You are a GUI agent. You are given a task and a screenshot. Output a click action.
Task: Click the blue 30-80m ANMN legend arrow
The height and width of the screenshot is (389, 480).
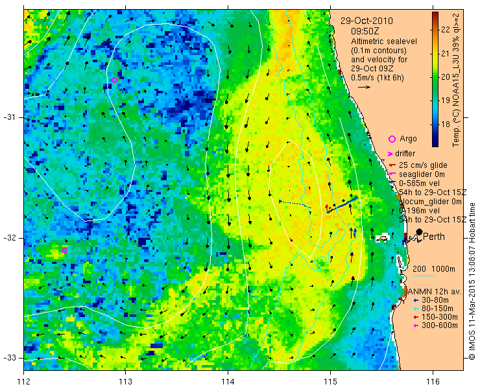tap(416, 300)
